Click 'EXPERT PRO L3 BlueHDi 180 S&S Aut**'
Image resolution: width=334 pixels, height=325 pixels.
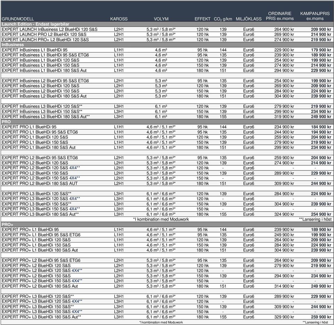tap(40, 214)
